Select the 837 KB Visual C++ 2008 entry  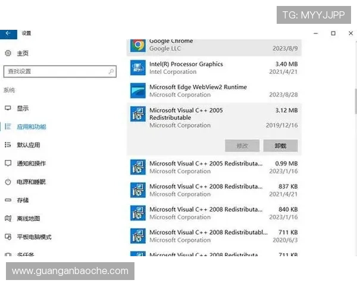coord(214,190)
